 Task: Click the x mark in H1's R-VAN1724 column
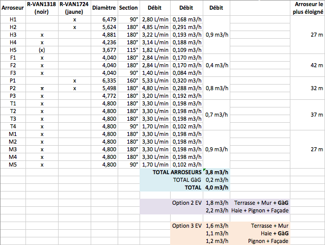click(74, 19)
